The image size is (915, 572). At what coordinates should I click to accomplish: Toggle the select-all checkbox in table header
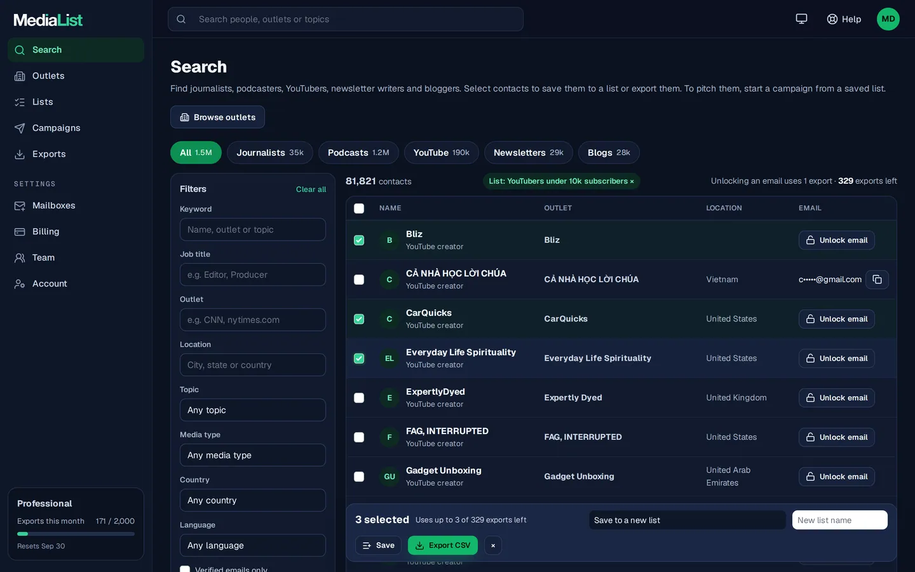(x=359, y=208)
